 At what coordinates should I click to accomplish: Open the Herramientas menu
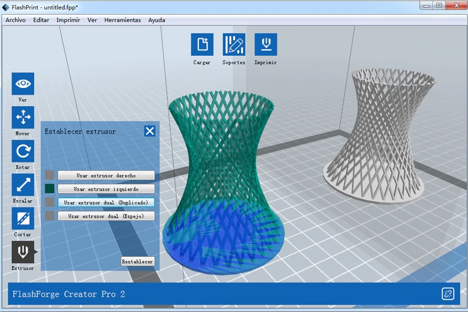point(122,20)
